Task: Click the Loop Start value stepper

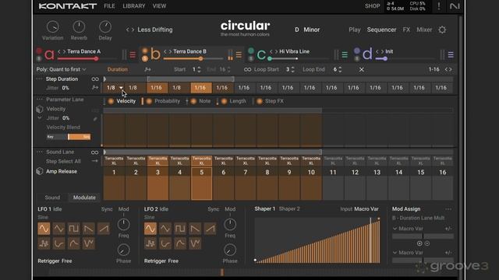Action: [x=293, y=69]
